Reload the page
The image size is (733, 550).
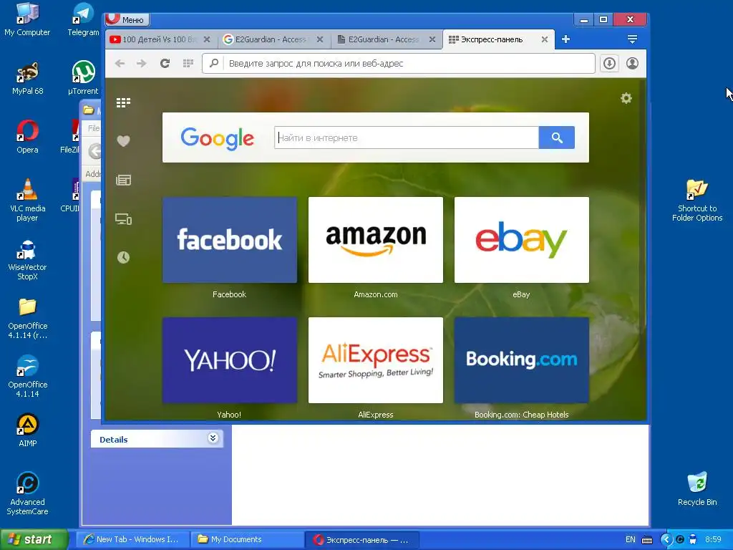tap(165, 63)
